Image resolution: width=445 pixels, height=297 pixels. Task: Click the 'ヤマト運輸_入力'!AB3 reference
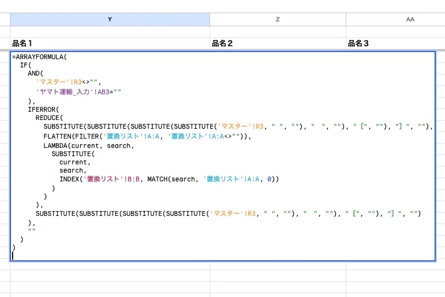click(72, 92)
